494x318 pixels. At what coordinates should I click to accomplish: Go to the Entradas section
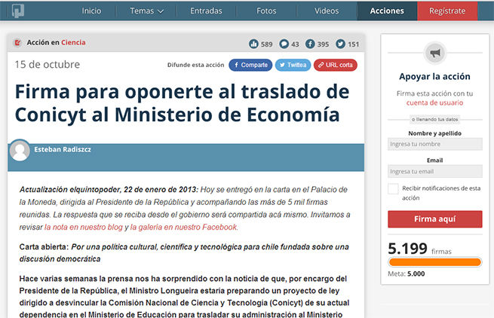(206, 11)
